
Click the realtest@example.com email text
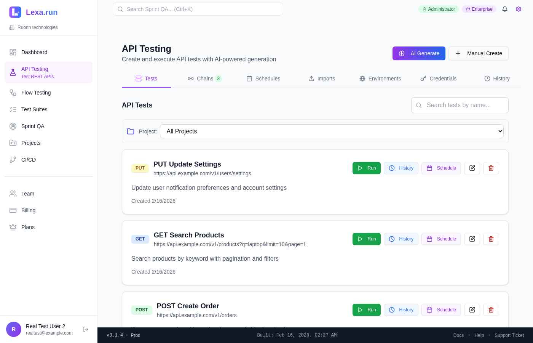[49, 333]
